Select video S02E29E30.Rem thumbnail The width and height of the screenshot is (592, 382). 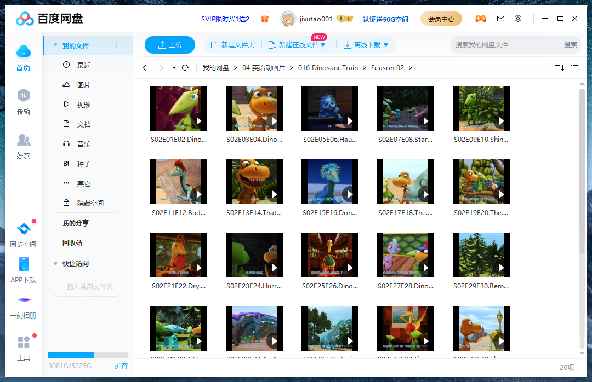coord(481,255)
